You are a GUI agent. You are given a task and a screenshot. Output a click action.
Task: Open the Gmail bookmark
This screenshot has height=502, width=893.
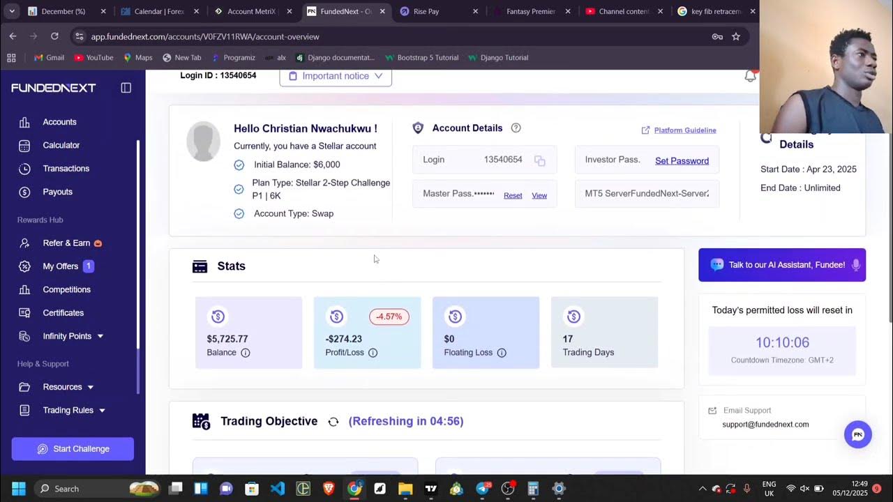49,58
